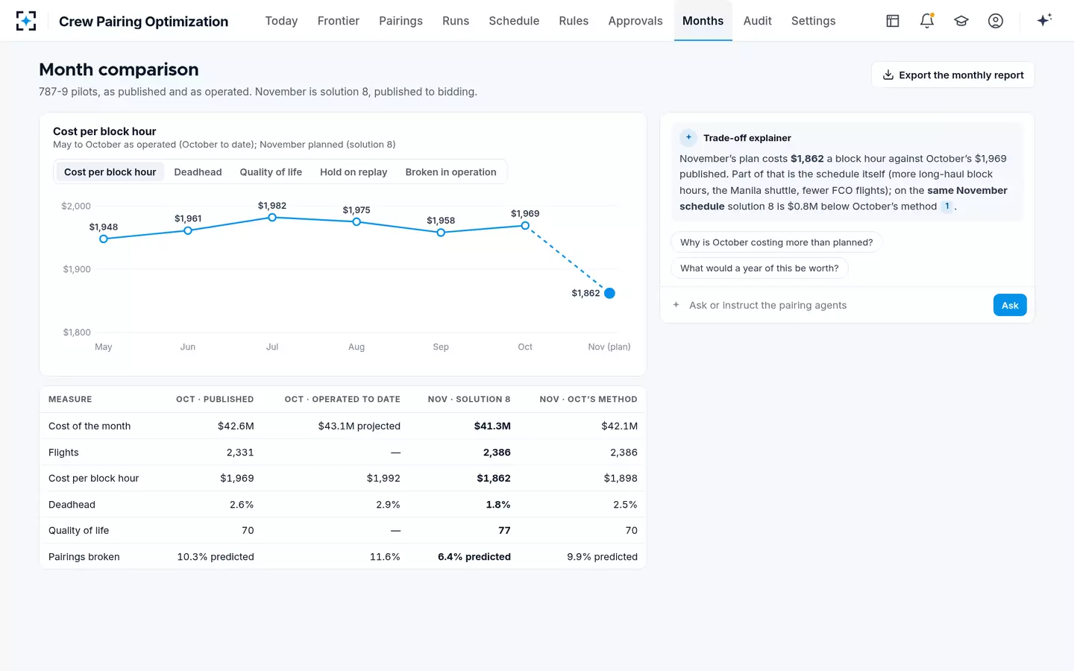Click the citation 1 badge in explainer
1074x671 pixels.
[947, 207]
